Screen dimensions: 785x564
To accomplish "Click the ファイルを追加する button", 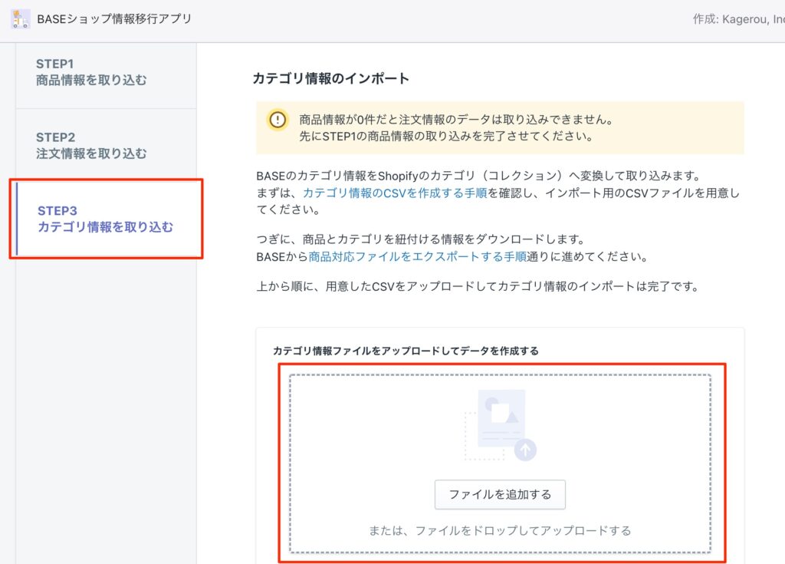I will click(x=500, y=495).
